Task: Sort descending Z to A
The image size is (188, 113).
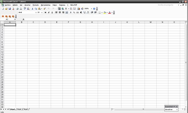Action: 74,9
